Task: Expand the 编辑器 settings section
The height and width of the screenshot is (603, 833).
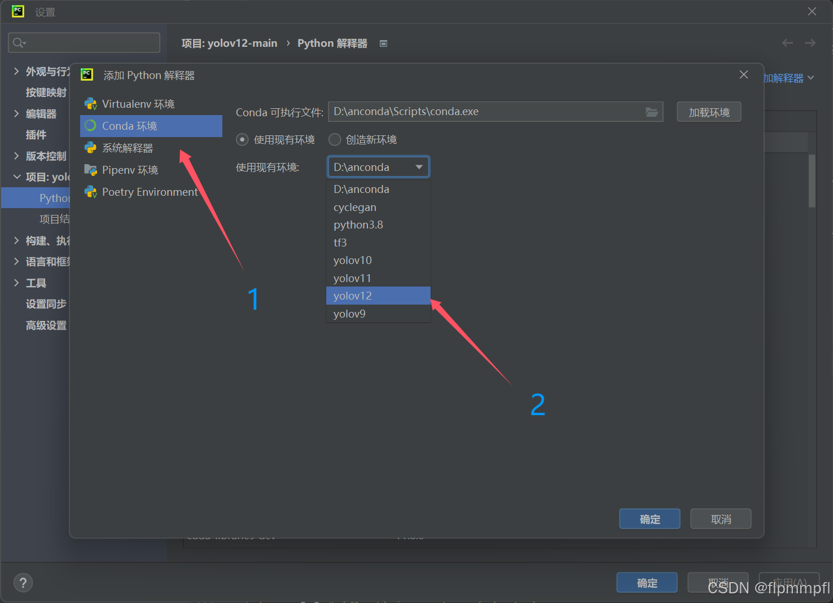Action: 16,113
